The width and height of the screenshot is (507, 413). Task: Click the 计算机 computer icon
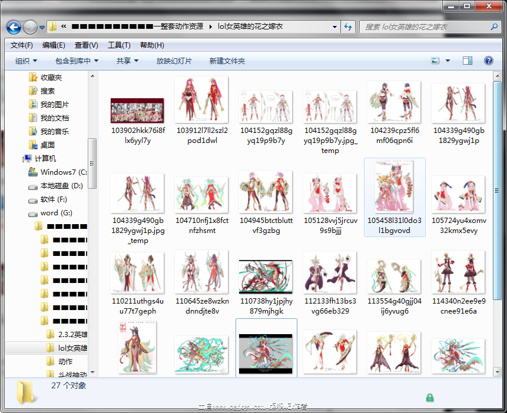pyautogui.click(x=27, y=159)
